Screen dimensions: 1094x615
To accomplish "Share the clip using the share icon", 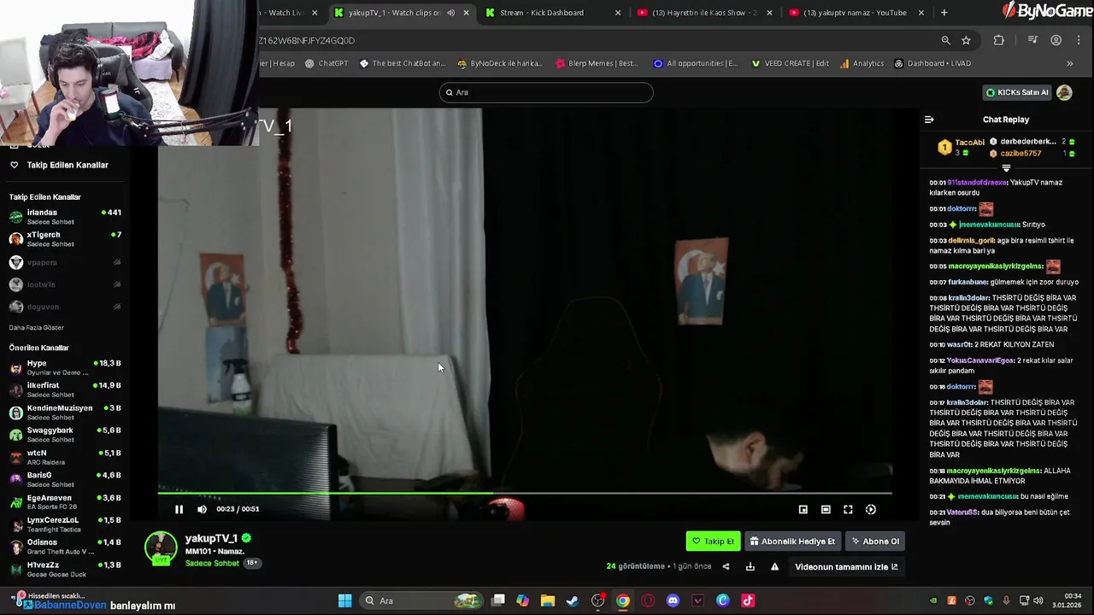I will click(x=726, y=566).
